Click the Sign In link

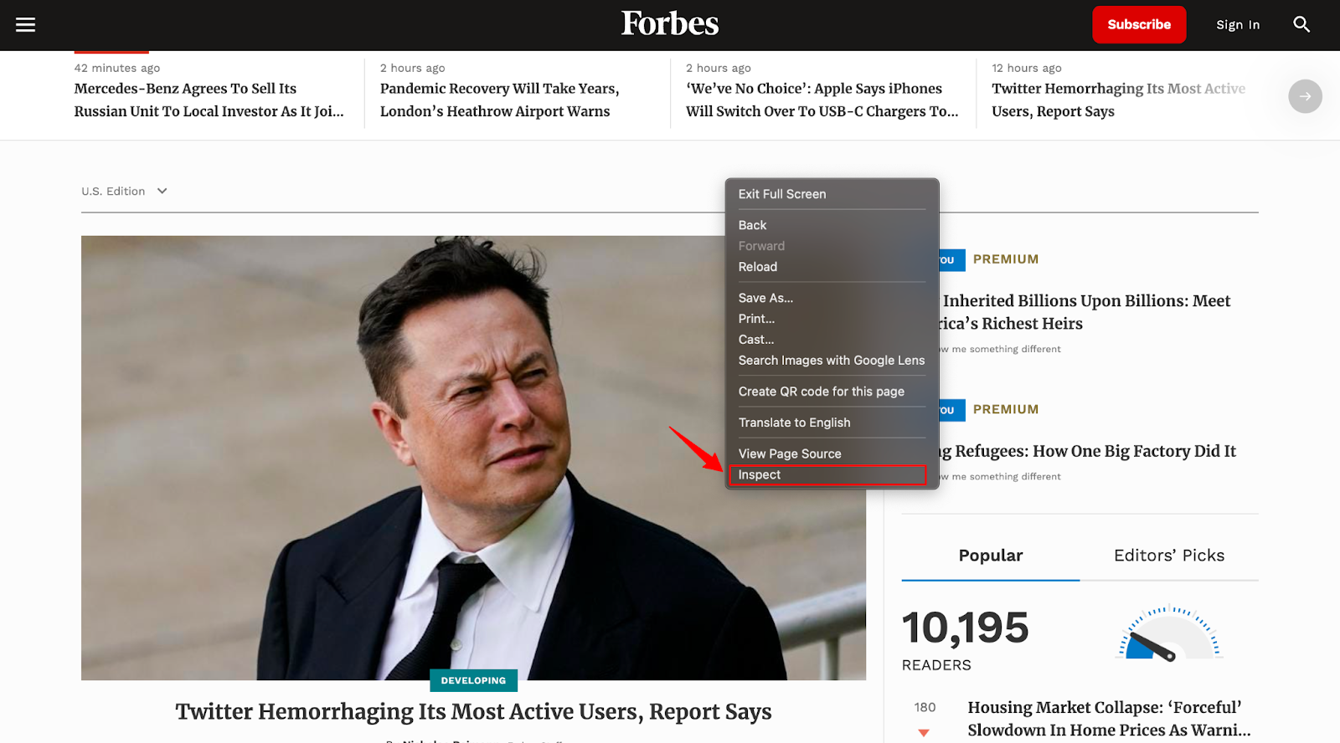point(1238,25)
